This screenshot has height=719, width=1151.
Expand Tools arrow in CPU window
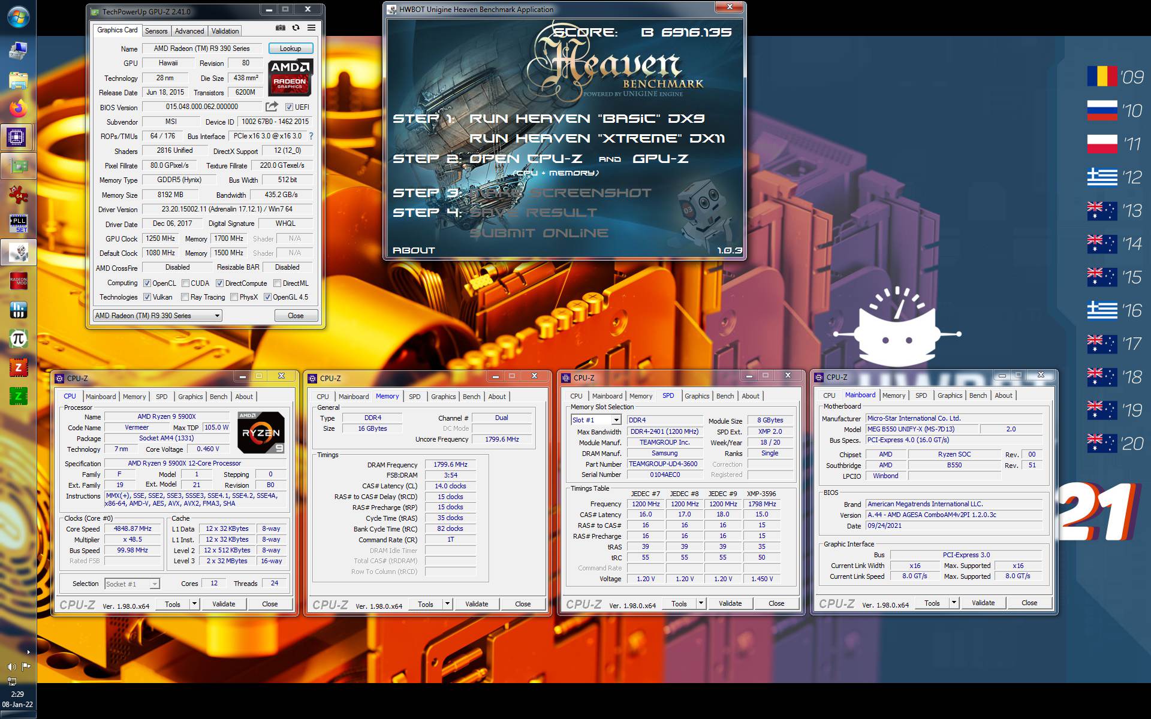(x=195, y=604)
